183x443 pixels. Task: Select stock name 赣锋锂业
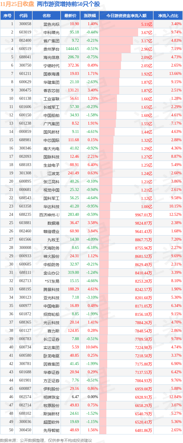point(51,231)
